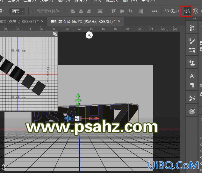Click the align horizontal centers icon

[81, 11]
